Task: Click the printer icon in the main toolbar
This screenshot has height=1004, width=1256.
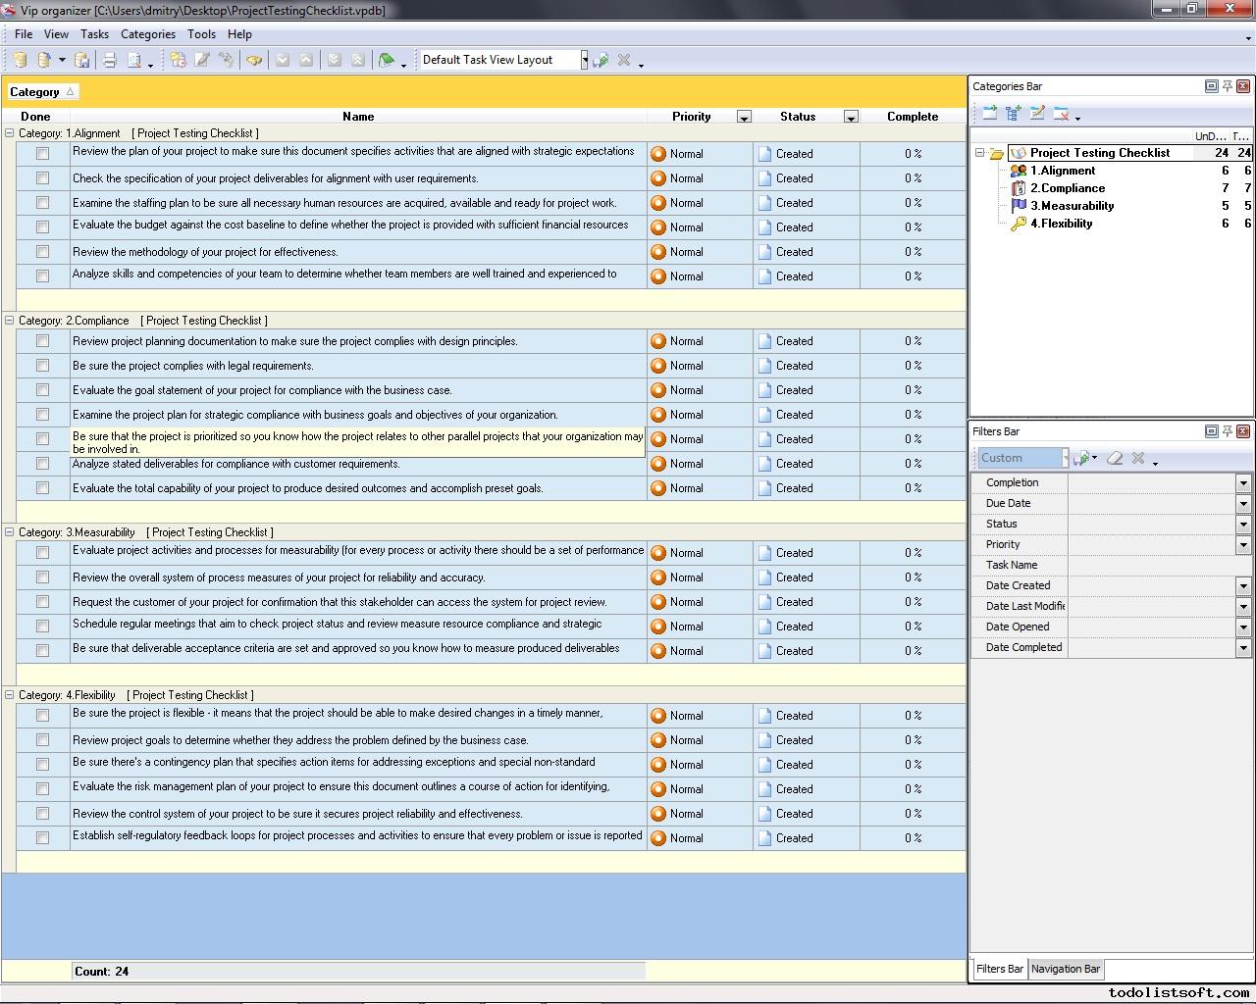Action: (110, 60)
